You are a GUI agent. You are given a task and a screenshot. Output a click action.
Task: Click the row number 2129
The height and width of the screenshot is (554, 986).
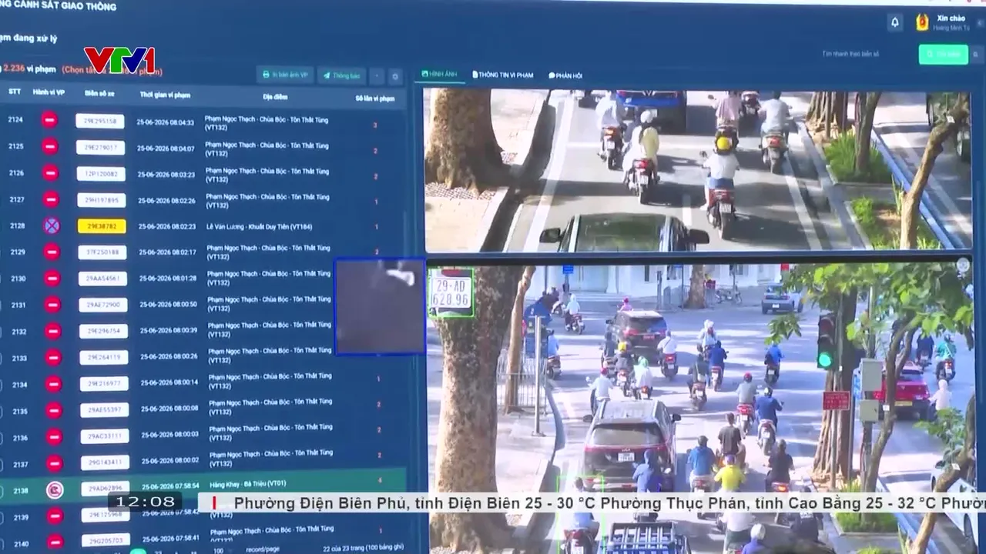pos(18,252)
